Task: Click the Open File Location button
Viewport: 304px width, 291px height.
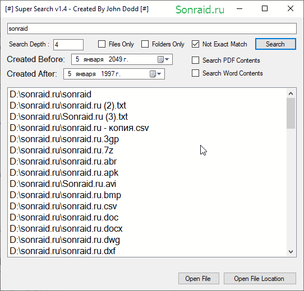Action: coord(260,279)
